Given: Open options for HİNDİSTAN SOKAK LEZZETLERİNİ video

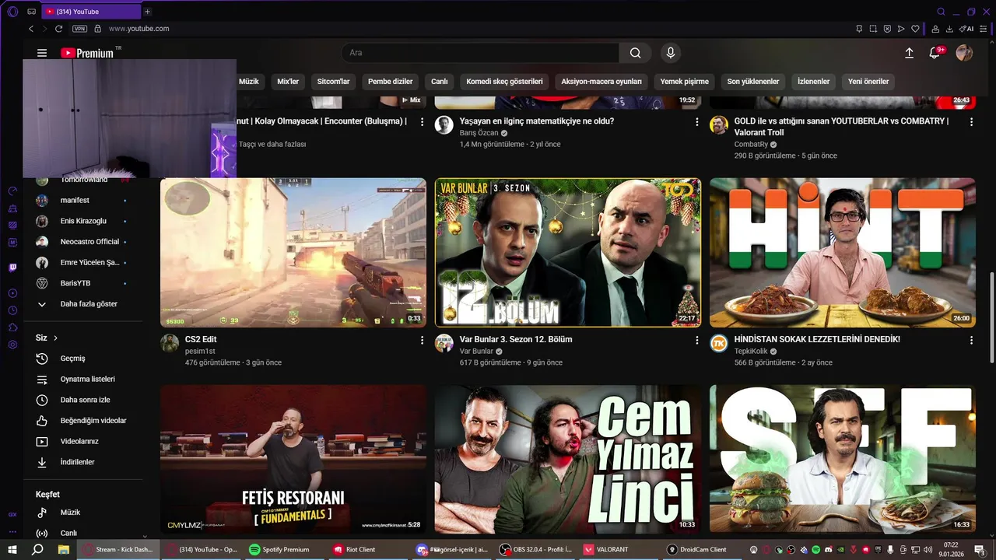Looking at the screenshot, I should 971,341.
